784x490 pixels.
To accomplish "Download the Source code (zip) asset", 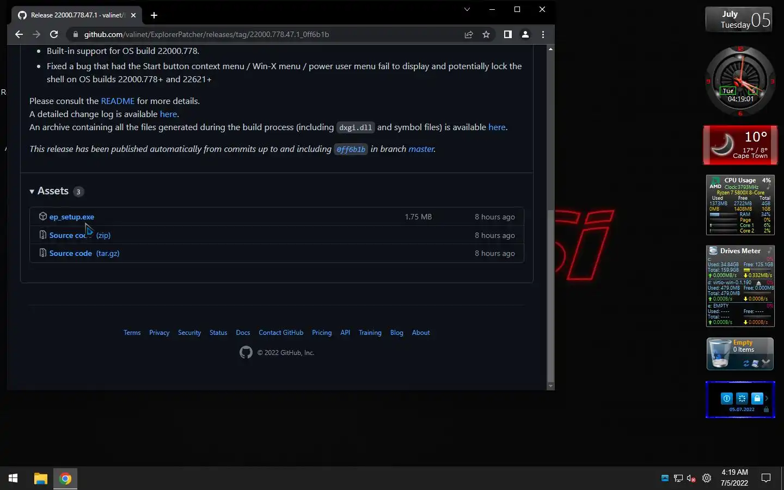I will (x=80, y=235).
